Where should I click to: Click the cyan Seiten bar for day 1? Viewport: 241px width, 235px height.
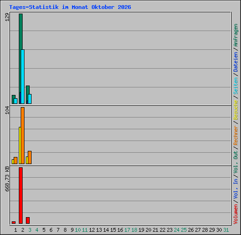pyautogui.click(x=16, y=101)
